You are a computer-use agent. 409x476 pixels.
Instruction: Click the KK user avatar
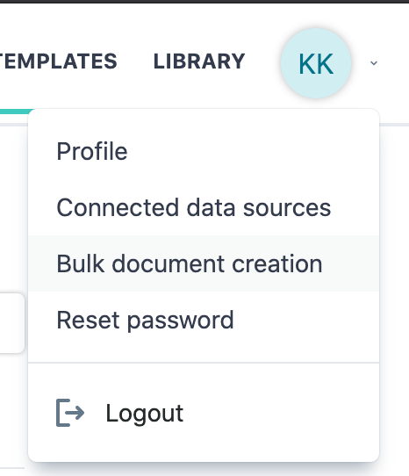316,63
